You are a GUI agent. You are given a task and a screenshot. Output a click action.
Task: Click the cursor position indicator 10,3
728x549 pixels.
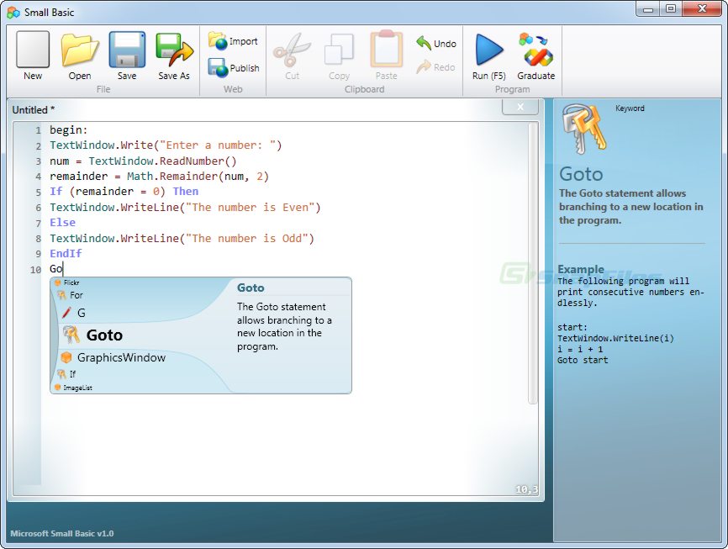coord(526,489)
